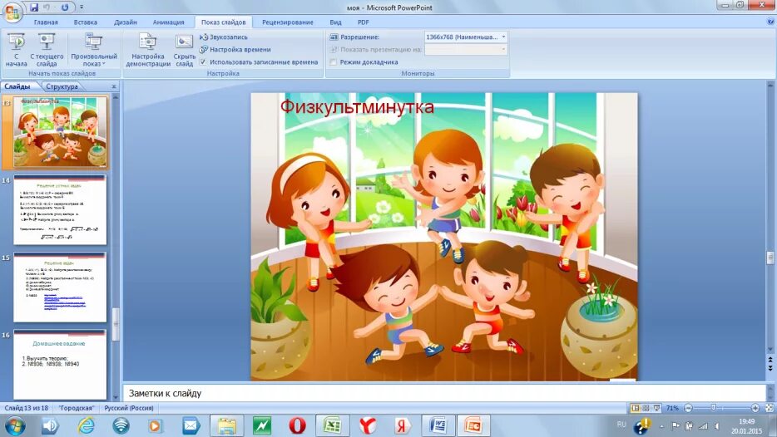Fit slide to current window icon
This screenshot has width=777, height=437.
(769, 408)
